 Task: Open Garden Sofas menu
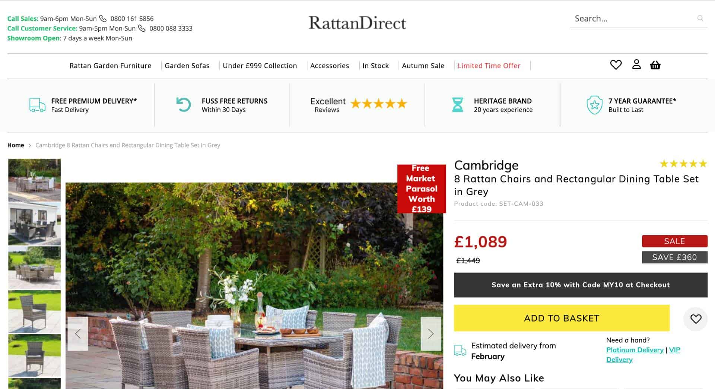click(187, 66)
